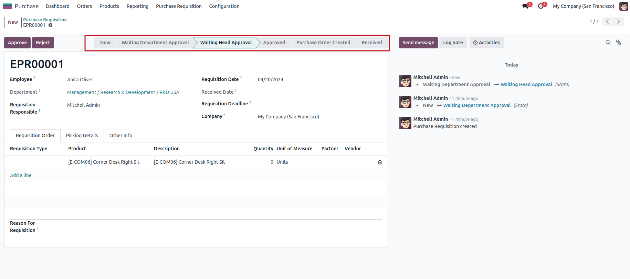The width and height of the screenshot is (630, 279).
Task: Click the paperclip attachments icon
Action: click(x=619, y=43)
